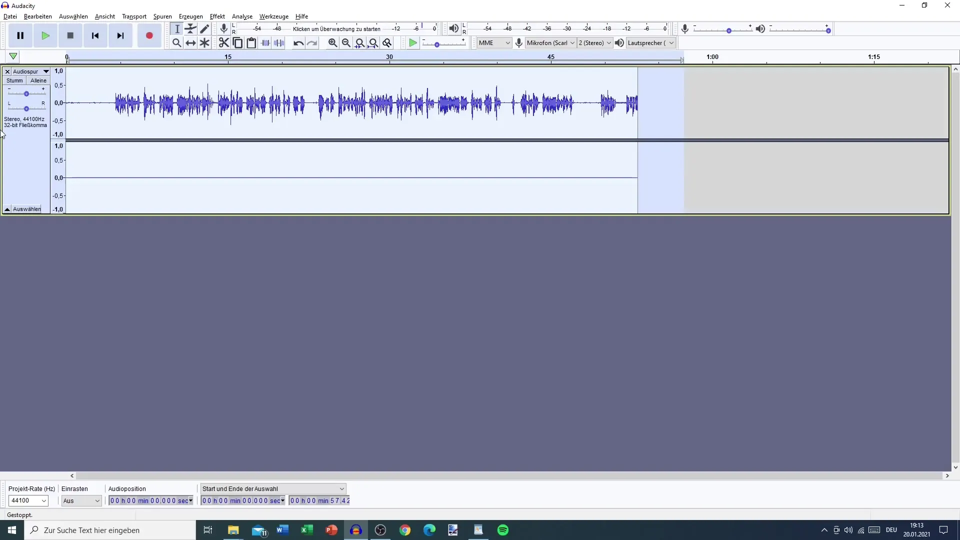The width and height of the screenshot is (960, 540).
Task: Select the Multi-tool asterisk icon
Action: click(x=204, y=43)
